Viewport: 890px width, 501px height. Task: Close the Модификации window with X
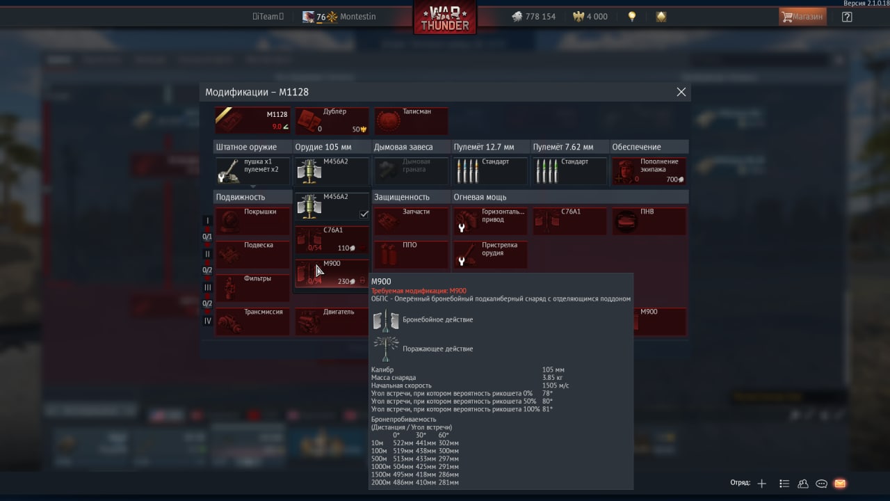(681, 92)
